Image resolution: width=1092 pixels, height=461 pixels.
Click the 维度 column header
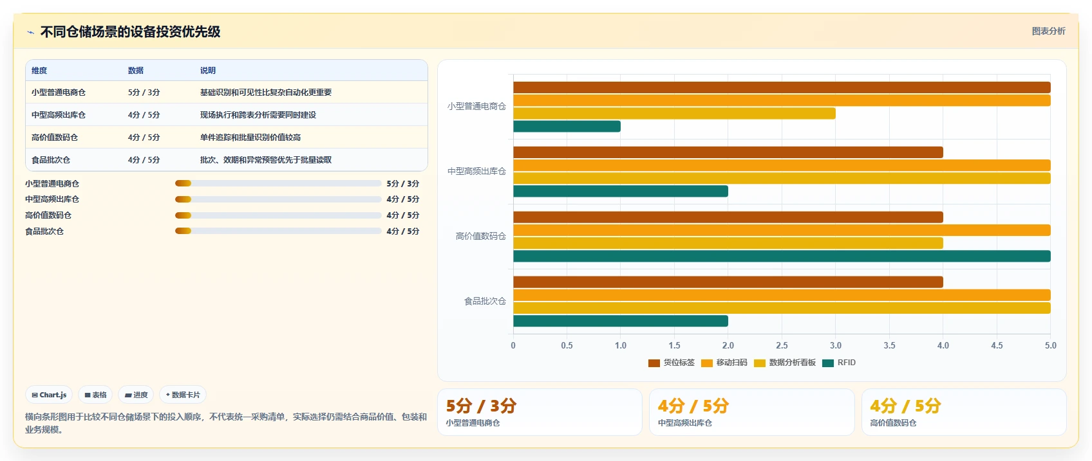click(x=39, y=71)
